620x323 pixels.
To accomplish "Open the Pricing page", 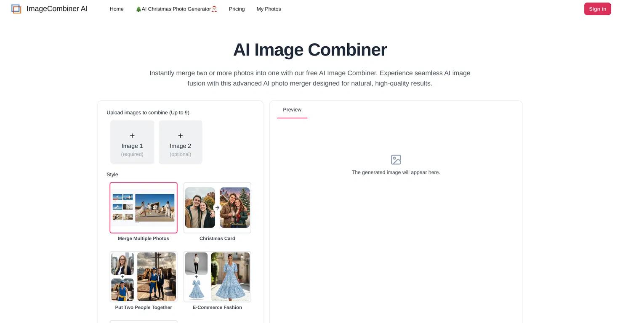I will coord(237,9).
